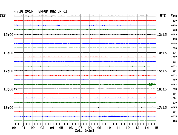
Task: Click the DC offset value -365
Action: (174, 107)
